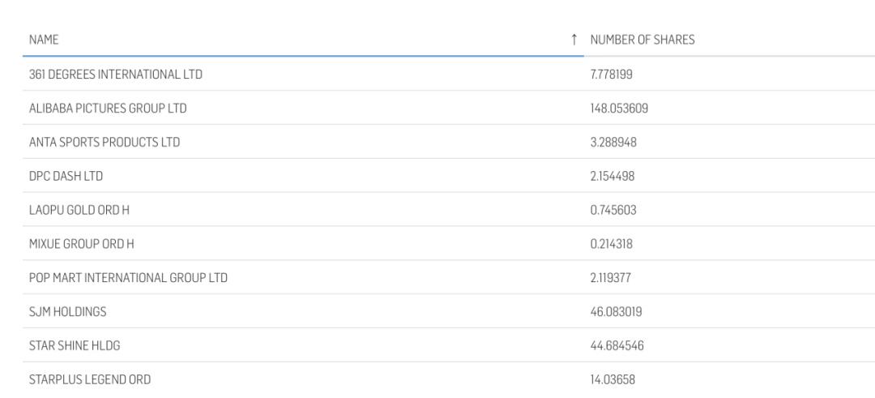Open LAOPU GOLD ORD H holding
The width and height of the screenshot is (875, 398).
click(79, 210)
